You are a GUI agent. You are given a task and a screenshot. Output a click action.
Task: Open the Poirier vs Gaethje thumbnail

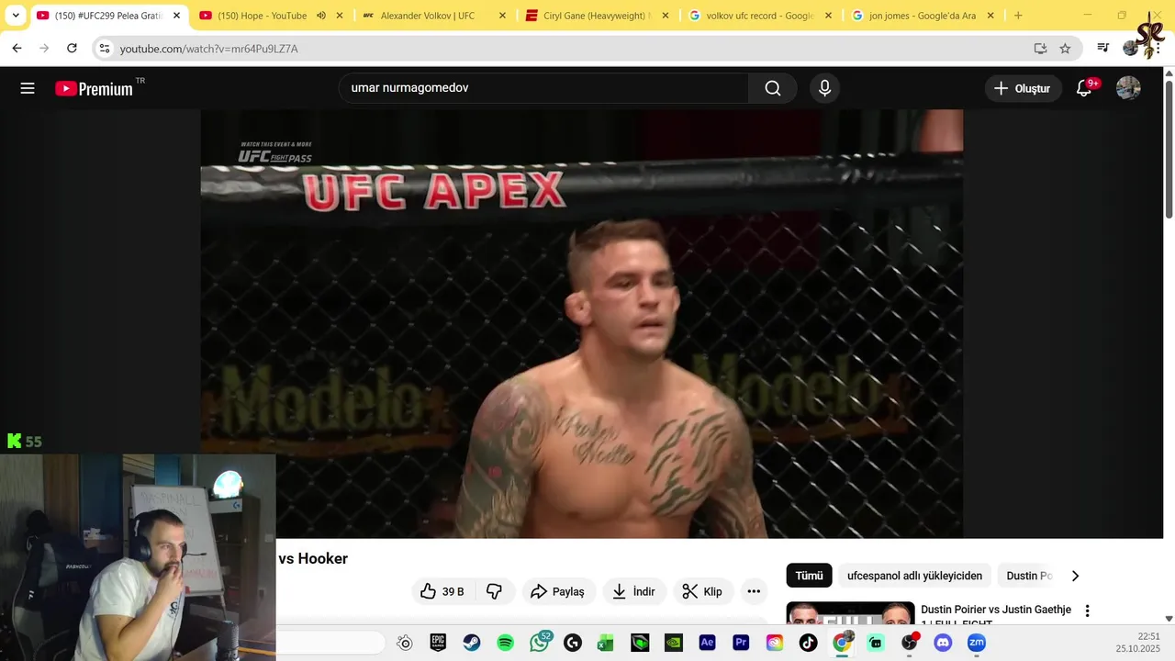pos(850,613)
